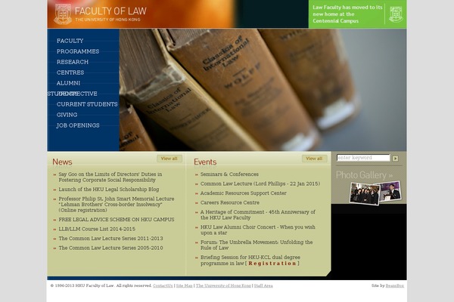The width and height of the screenshot is (454, 302).
Task: Click the Photo Gallery speaker photo thumbnail
Action: click(x=390, y=191)
